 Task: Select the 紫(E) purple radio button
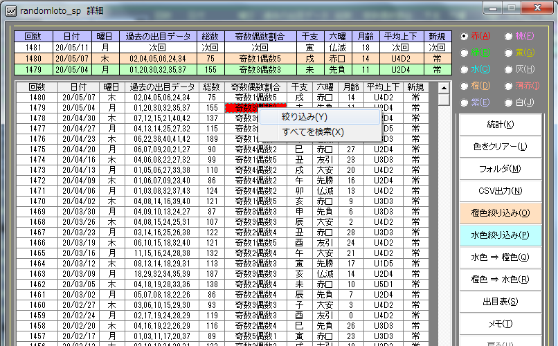(x=476, y=103)
